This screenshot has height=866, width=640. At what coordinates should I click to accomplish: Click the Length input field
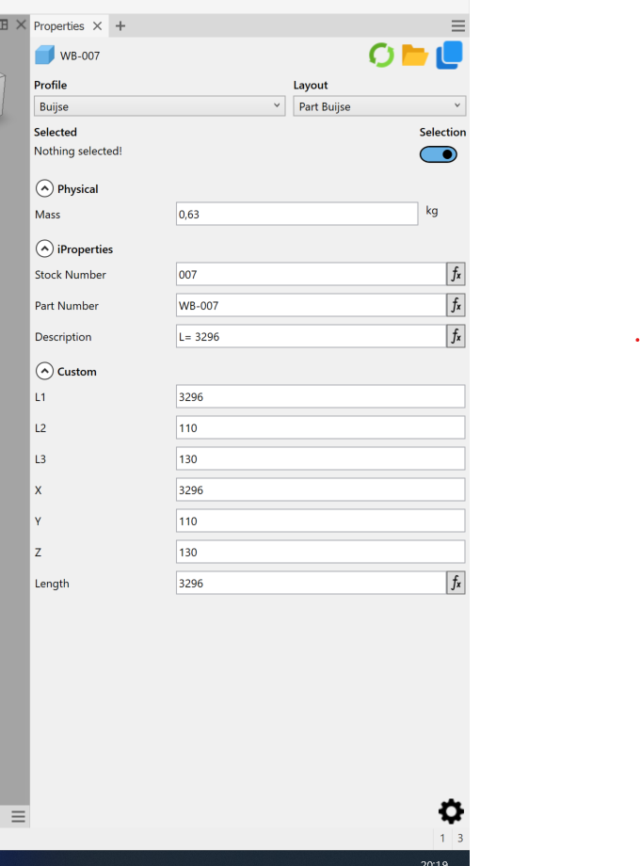(311, 583)
